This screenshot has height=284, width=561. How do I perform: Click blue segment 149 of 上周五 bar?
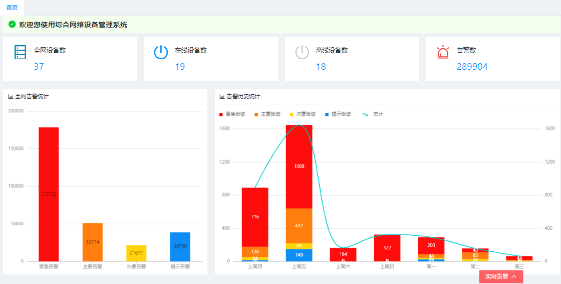coord(299,255)
